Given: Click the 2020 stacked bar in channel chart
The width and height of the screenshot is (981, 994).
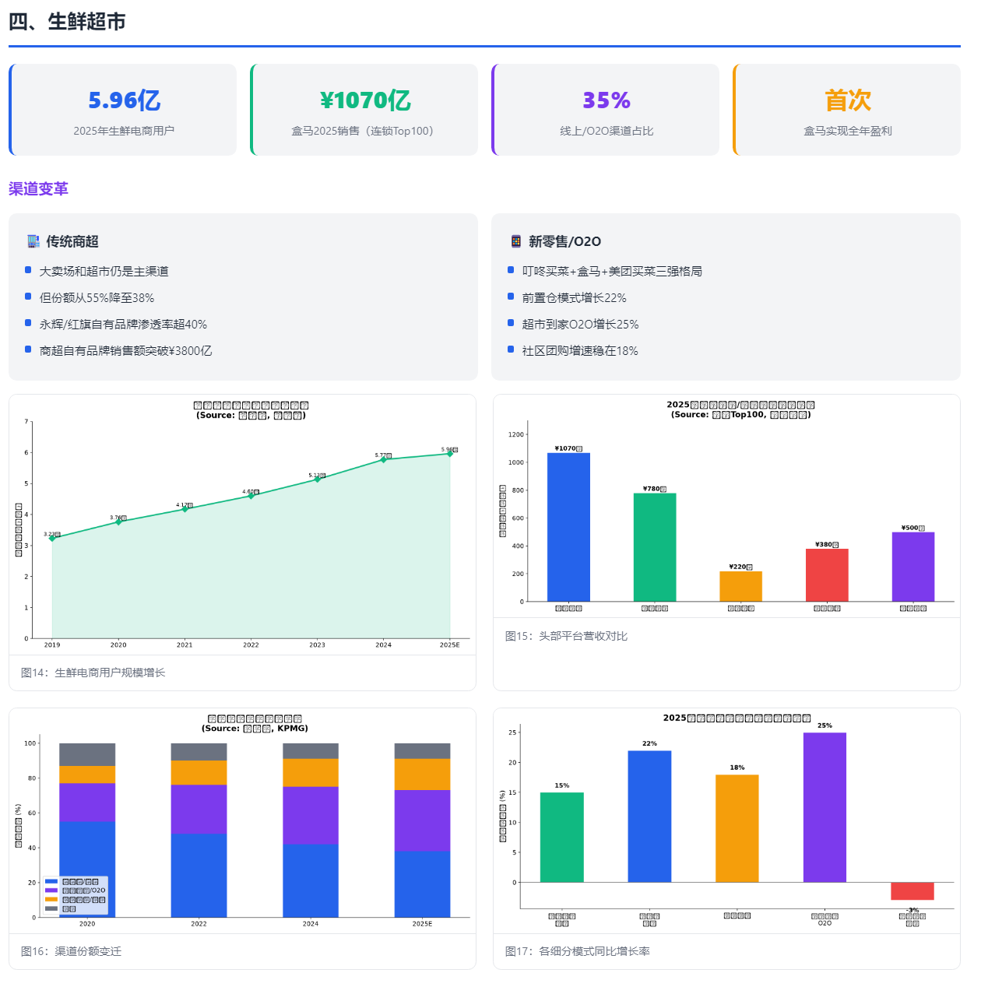Looking at the screenshot, I should pyautogui.click(x=87, y=830).
